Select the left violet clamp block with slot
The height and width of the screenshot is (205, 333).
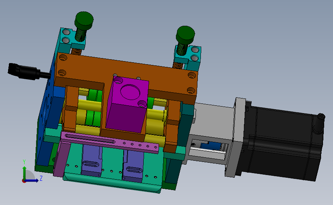coord(92,160)
